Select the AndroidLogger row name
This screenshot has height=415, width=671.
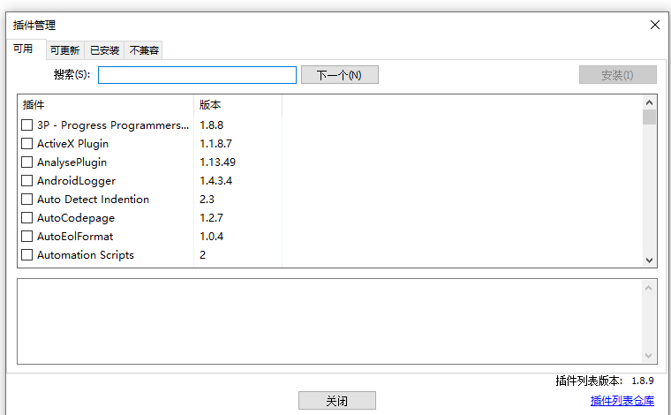click(76, 180)
